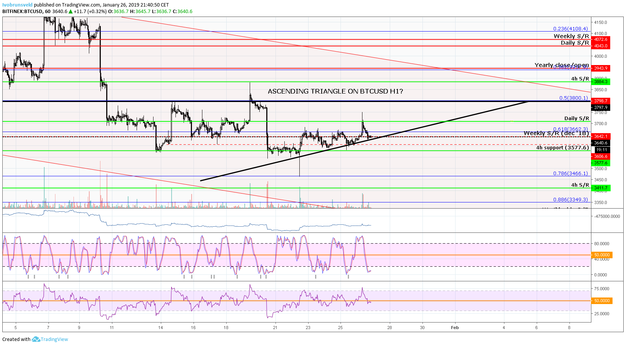
Task: Click the green 3884.3 price tag
Action: point(601,82)
